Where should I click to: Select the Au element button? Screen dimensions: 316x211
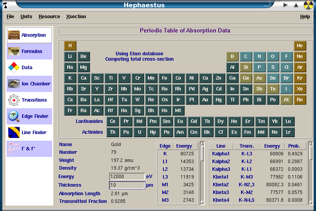[205, 100]
